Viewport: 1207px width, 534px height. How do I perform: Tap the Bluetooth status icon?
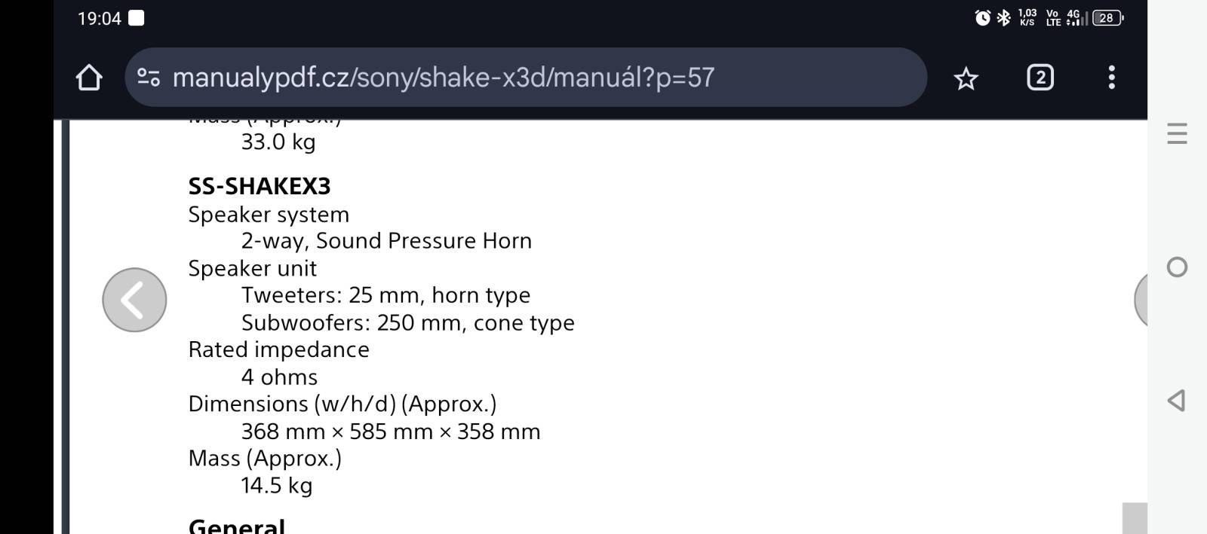click(1003, 18)
